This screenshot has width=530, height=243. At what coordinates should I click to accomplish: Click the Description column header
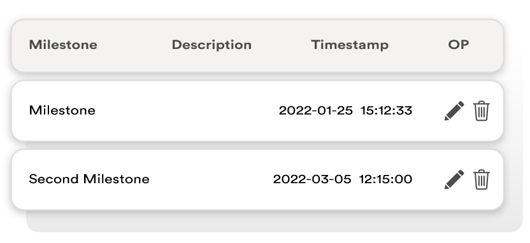coord(211,45)
